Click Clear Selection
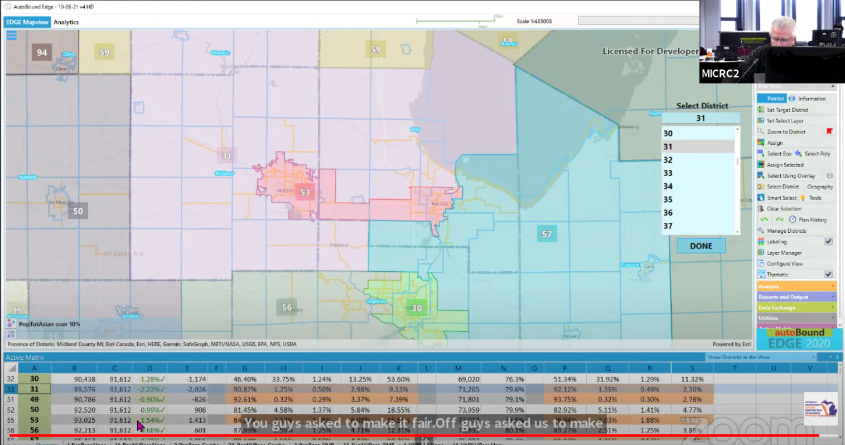 pos(779,209)
